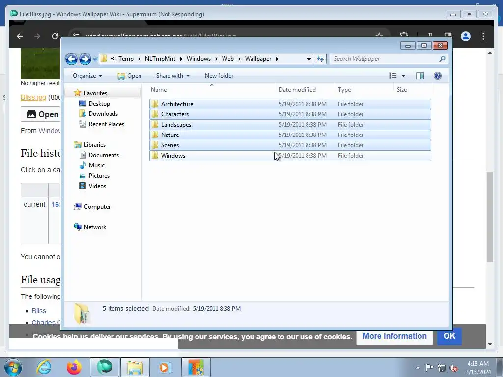Open Downloads in the navigation pane
Screen dimensions: 503x377
click(x=103, y=114)
